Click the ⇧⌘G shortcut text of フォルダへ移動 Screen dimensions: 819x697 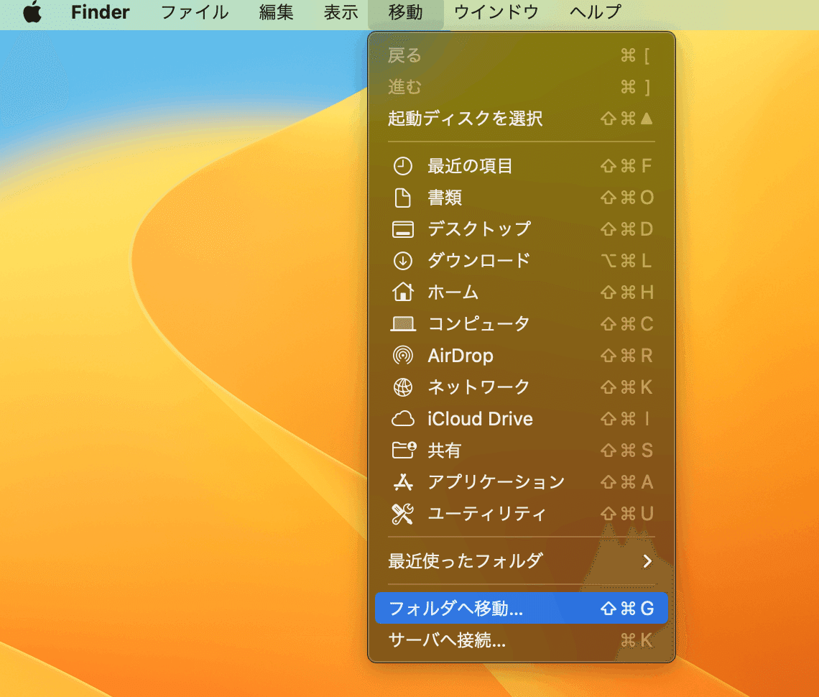pyautogui.click(x=626, y=608)
